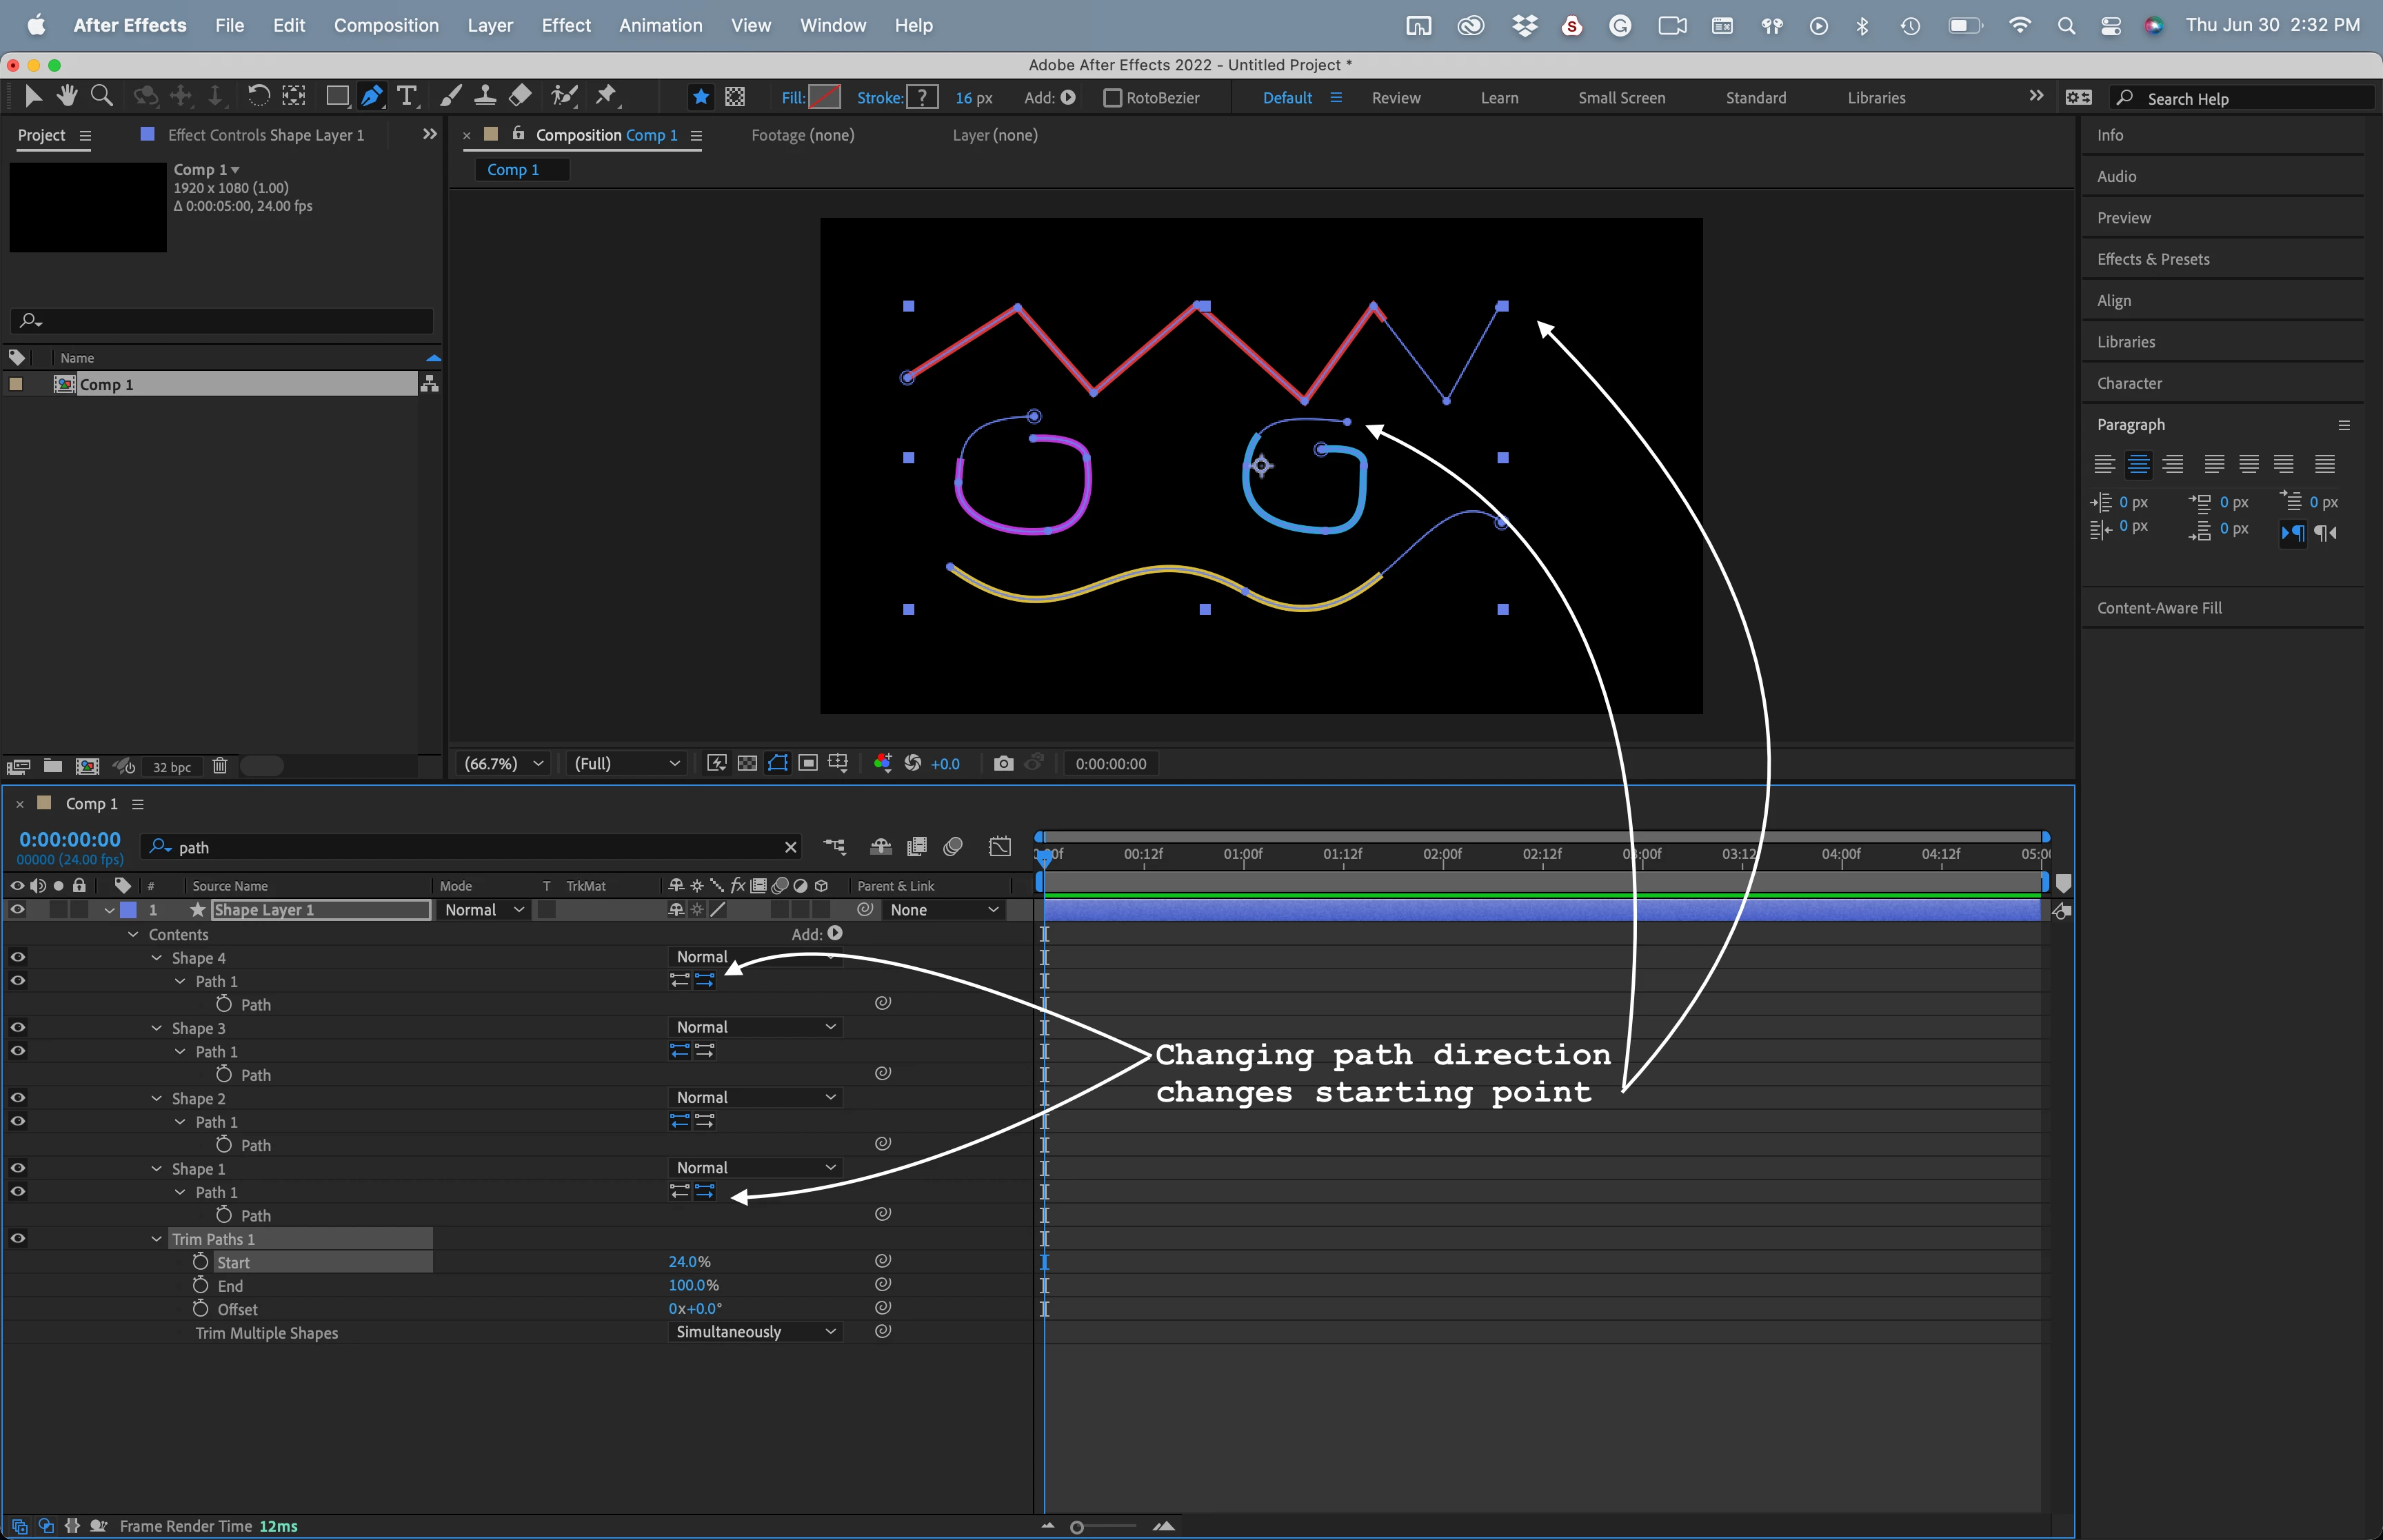Select the Puppet Pin tool
Viewport: 2383px width, 1540px height.
[606, 96]
